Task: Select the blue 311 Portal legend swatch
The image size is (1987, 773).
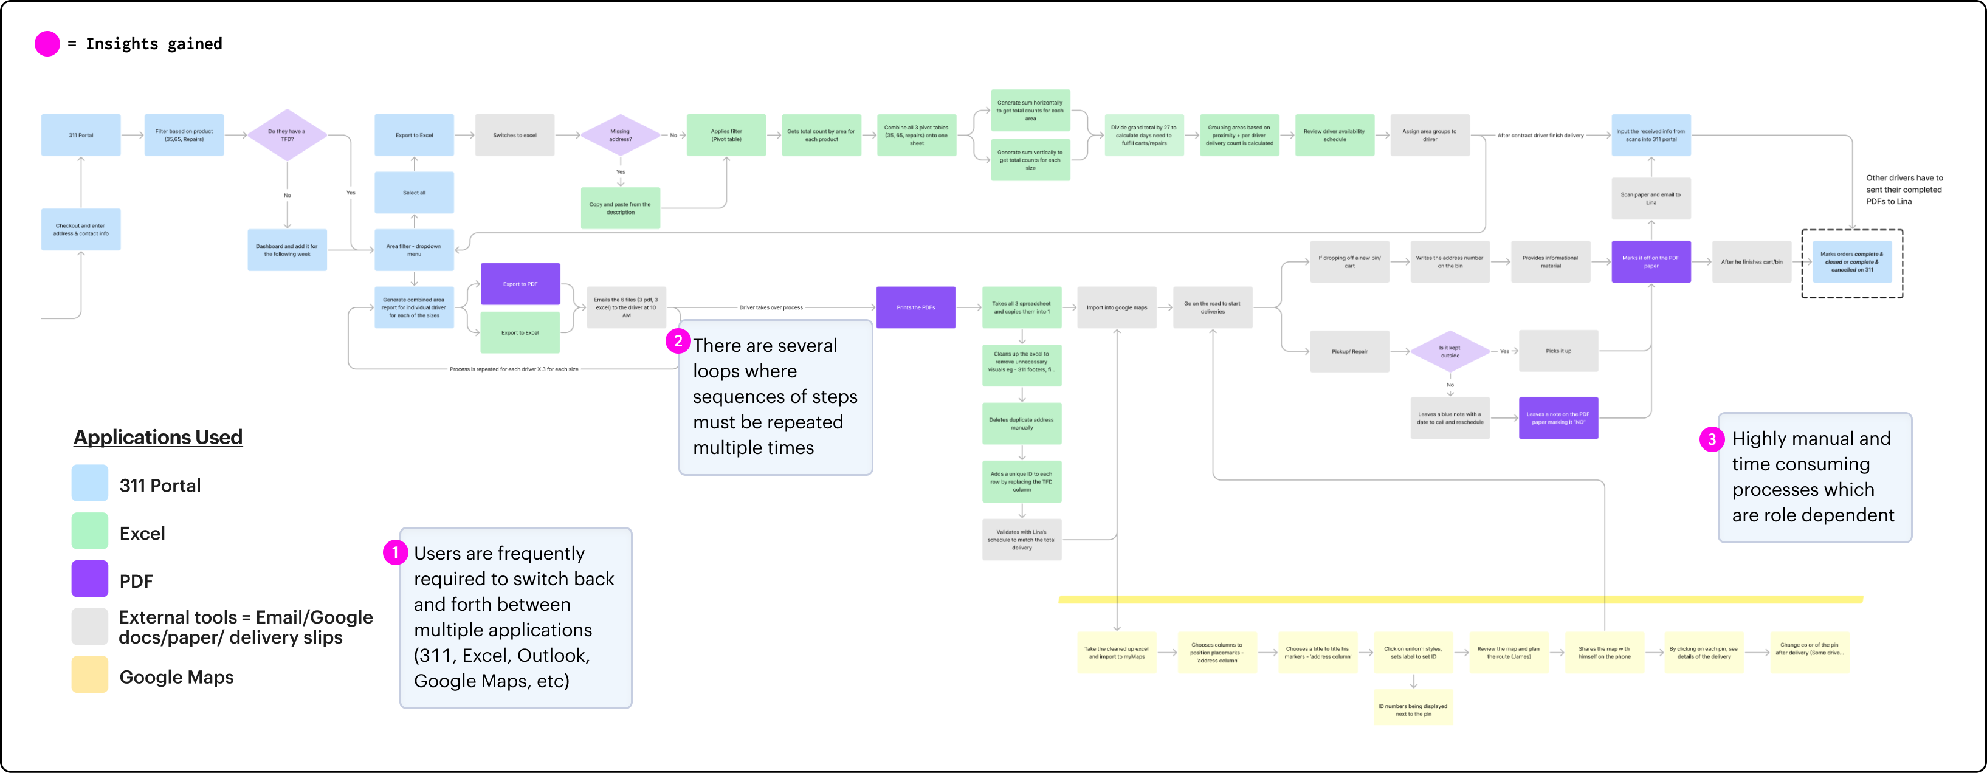Action: (89, 483)
